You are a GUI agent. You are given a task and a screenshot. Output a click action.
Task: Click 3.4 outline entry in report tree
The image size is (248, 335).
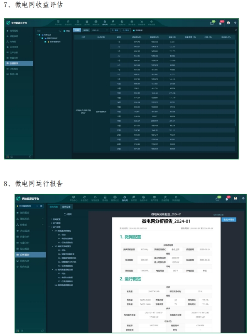coord(64,285)
